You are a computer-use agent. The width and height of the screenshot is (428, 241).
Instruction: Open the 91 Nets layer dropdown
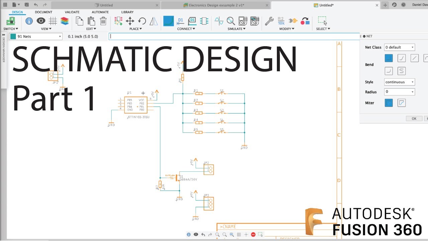click(x=36, y=36)
